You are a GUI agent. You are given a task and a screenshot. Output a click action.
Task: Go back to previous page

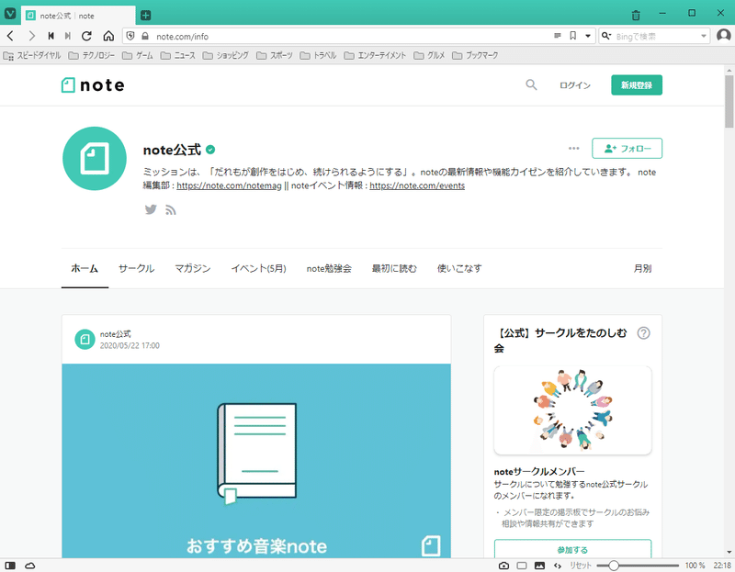tap(10, 36)
